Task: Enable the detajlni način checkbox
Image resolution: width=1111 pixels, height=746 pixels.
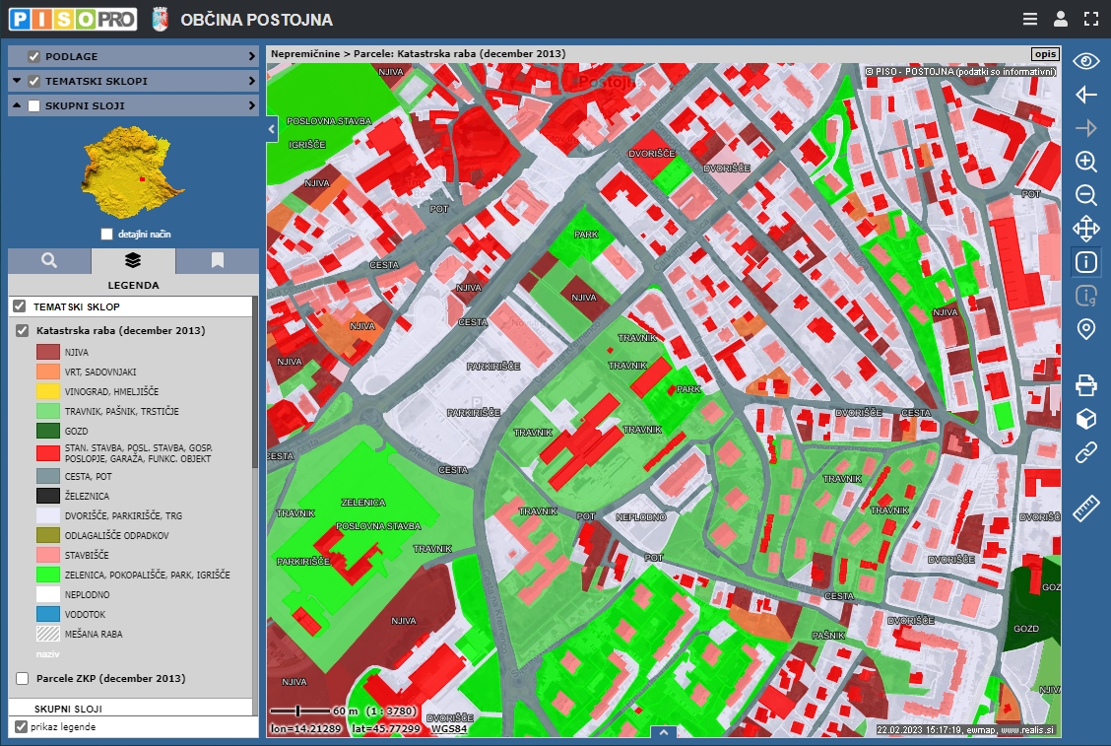Action: [x=107, y=235]
